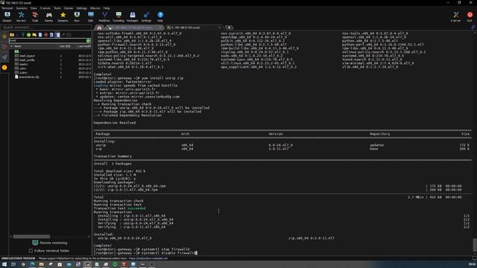Click the green OK button beside path field
Viewport: 477px width, 268px height.
pos(88,40)
